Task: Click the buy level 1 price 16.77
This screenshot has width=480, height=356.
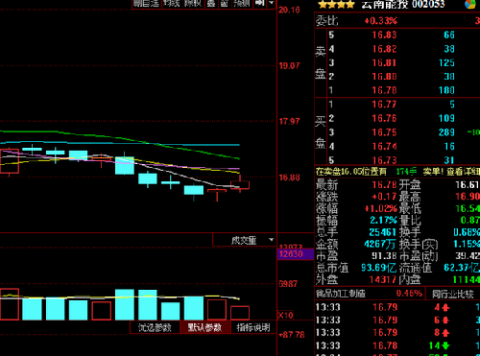Action: (384, 105)
